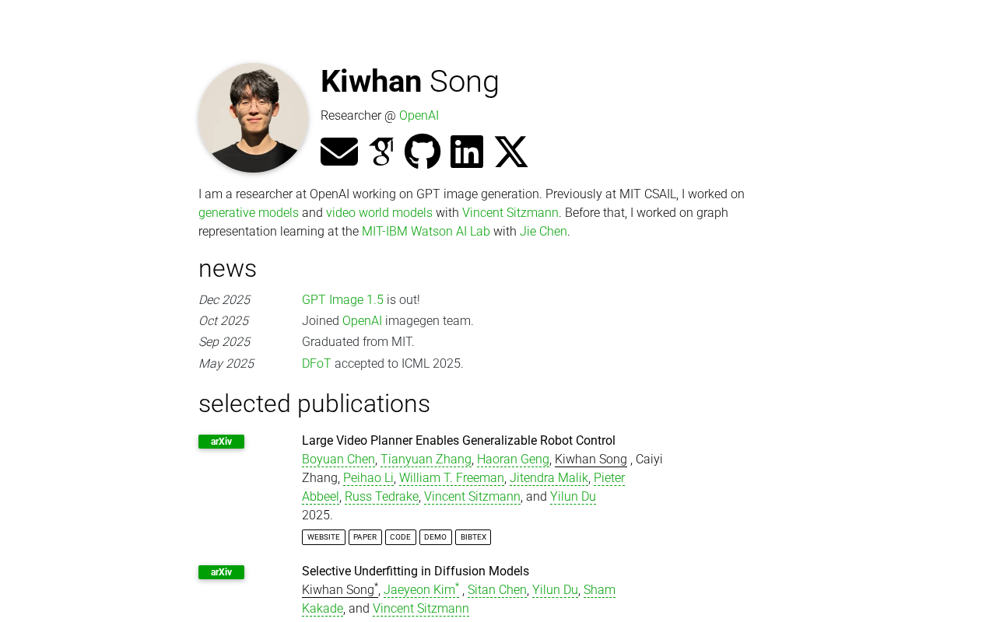This screenshot has width=996, height=622.
Task: Open Jie Chen's page link
Action: [543, 232]
